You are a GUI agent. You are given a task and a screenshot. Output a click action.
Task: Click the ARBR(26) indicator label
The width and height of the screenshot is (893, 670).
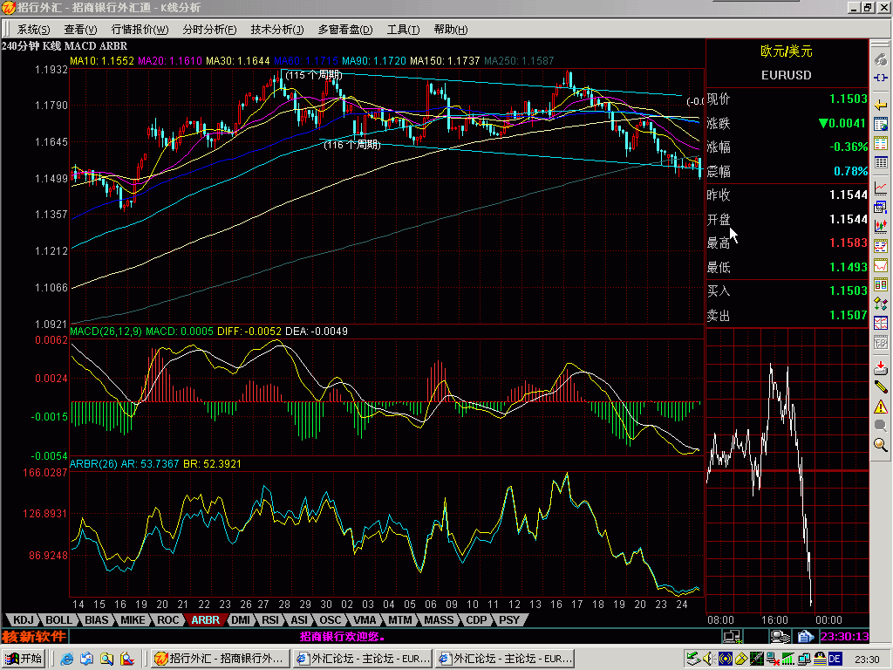coord(93,464)
